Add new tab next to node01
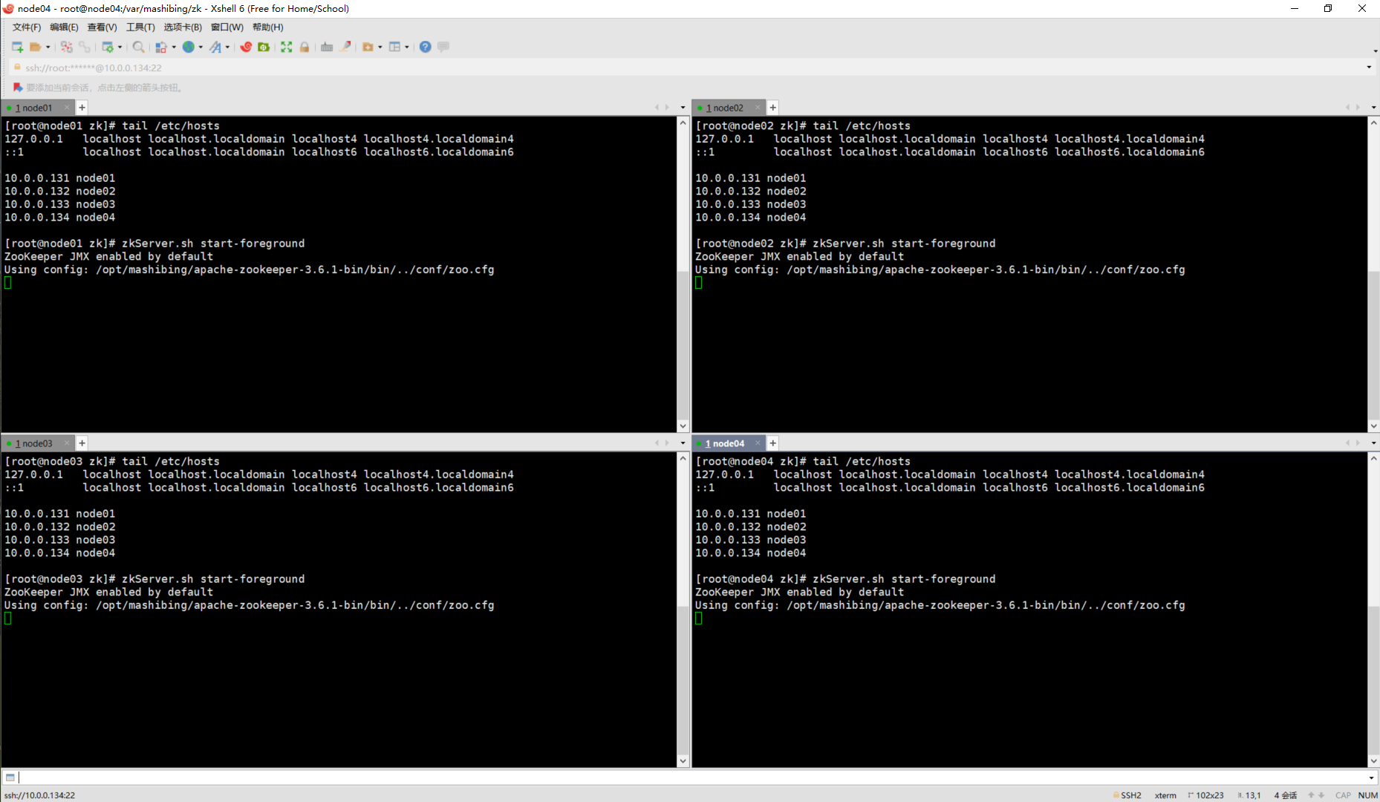This screenshot has height=802, width=1380. (82, 108)
